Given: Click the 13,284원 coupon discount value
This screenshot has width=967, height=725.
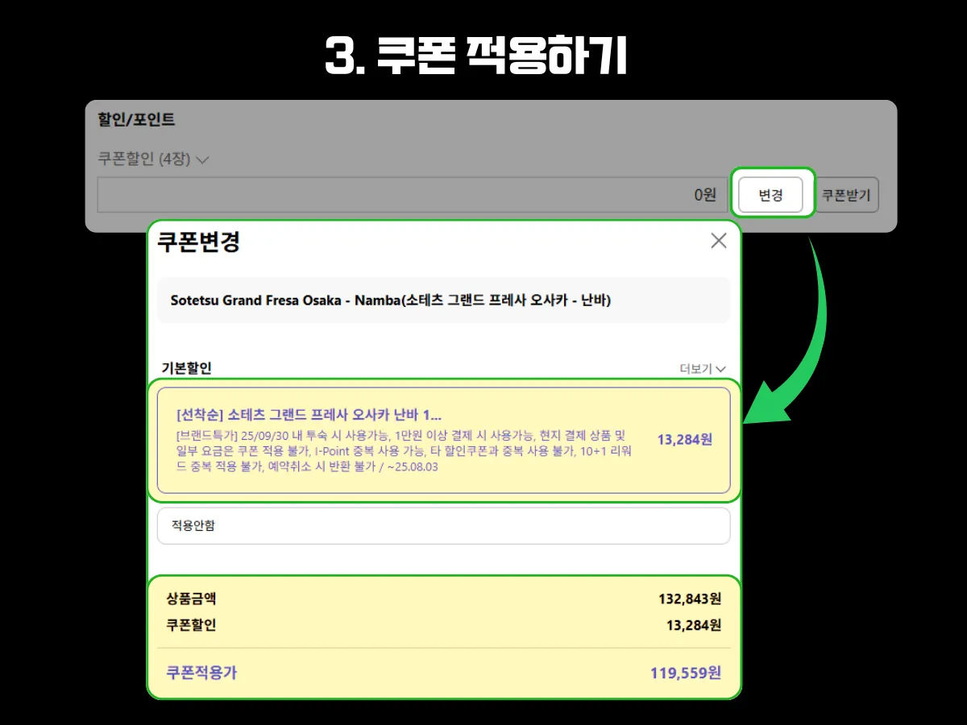Looking at the screenshot, I should (x=685, y=440).
